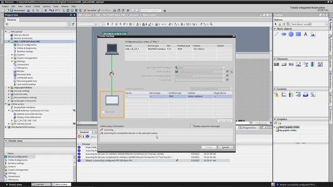Select the Ellipse basic object
Viewport: 333px width, 187px height.
coord(284,34)
